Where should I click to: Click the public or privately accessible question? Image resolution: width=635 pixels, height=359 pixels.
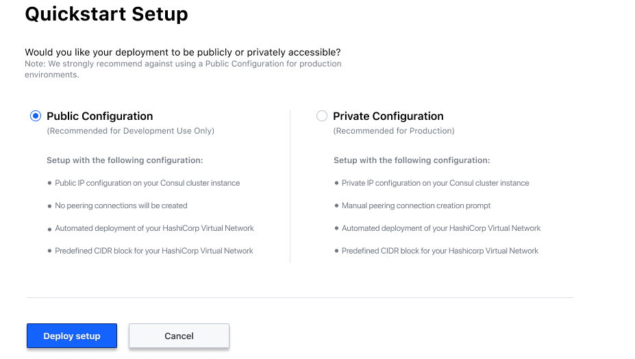point(182,52)
